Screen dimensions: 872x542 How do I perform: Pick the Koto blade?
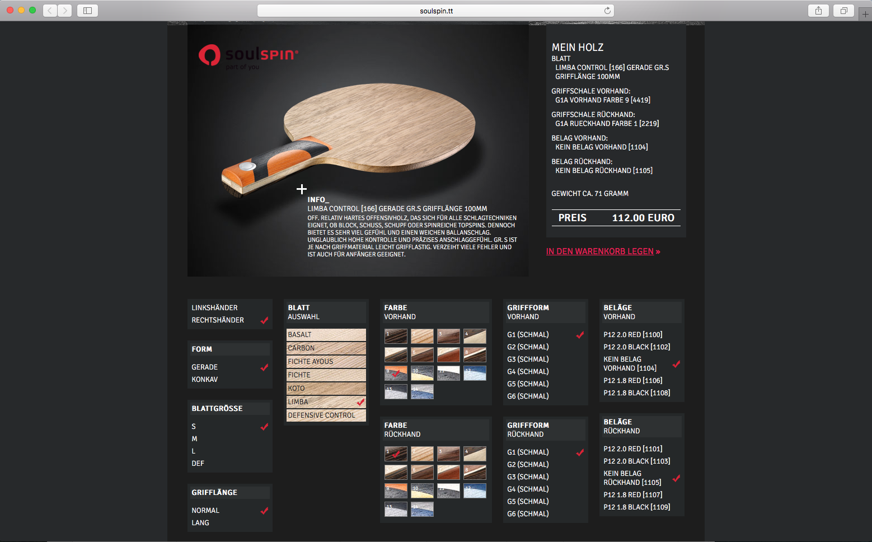326,389
